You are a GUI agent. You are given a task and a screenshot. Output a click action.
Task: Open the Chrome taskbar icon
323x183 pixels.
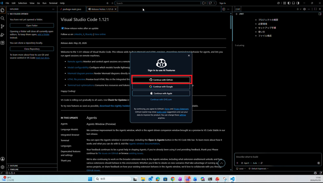coord(173,179)
